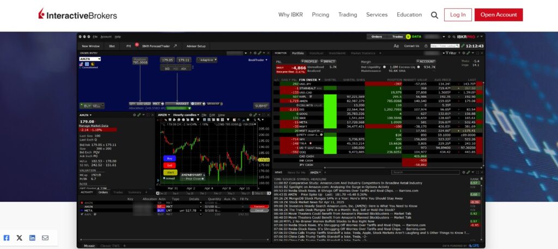Click the green link icon beside the clock

click(463, 46)
